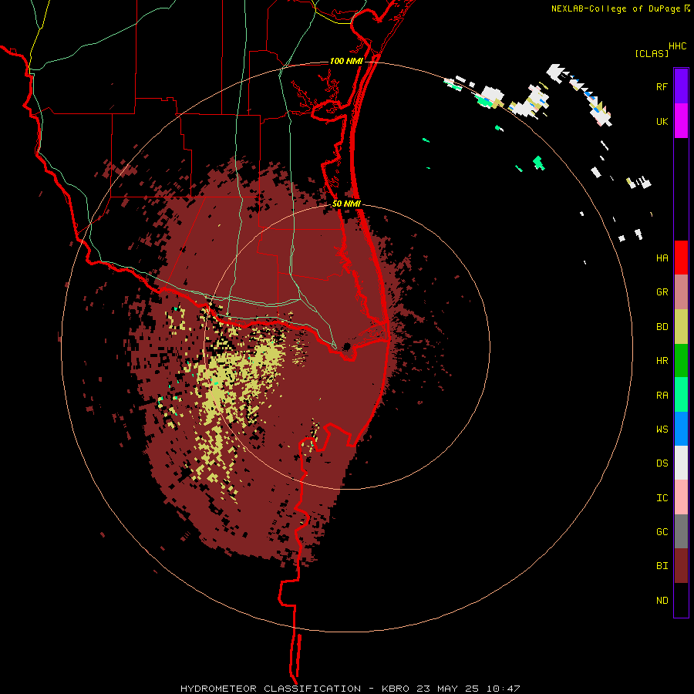Click the "UK" legend label
694x694 pixels.
pos(662,121)
